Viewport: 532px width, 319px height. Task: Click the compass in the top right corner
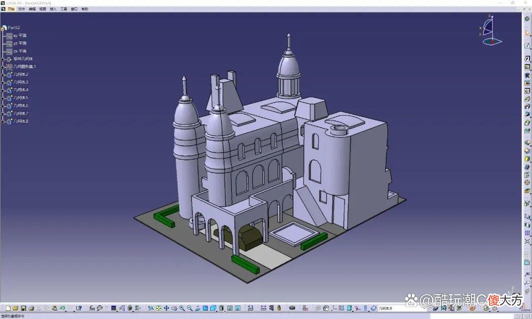(490, 31)
